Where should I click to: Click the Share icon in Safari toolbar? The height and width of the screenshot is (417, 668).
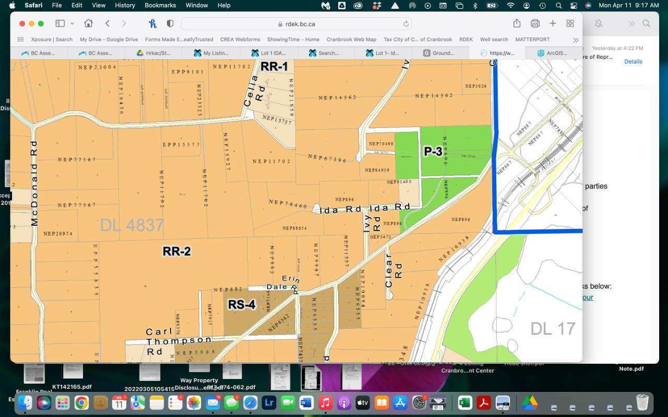517,23
